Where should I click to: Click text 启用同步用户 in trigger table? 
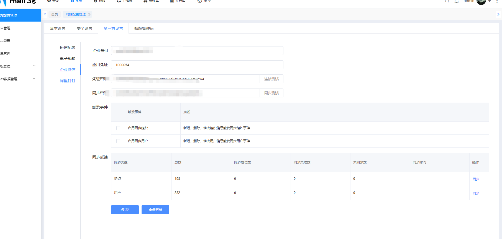pos(138,141)
